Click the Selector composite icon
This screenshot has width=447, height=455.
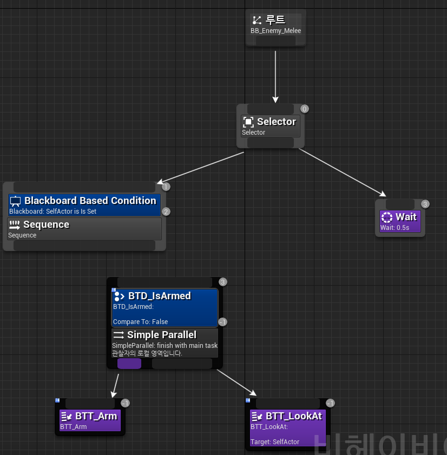pyautogui.click(x=248, y=122)
